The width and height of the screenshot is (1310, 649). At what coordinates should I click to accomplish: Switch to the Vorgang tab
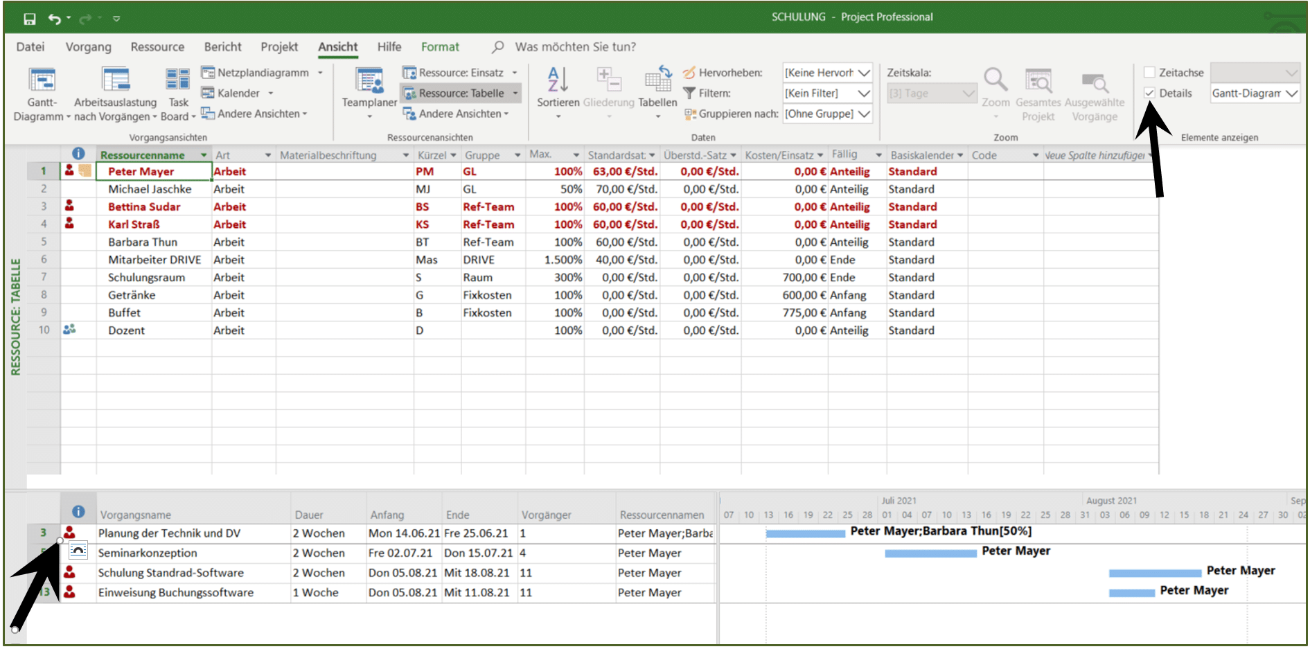click(x=88, y=47)
